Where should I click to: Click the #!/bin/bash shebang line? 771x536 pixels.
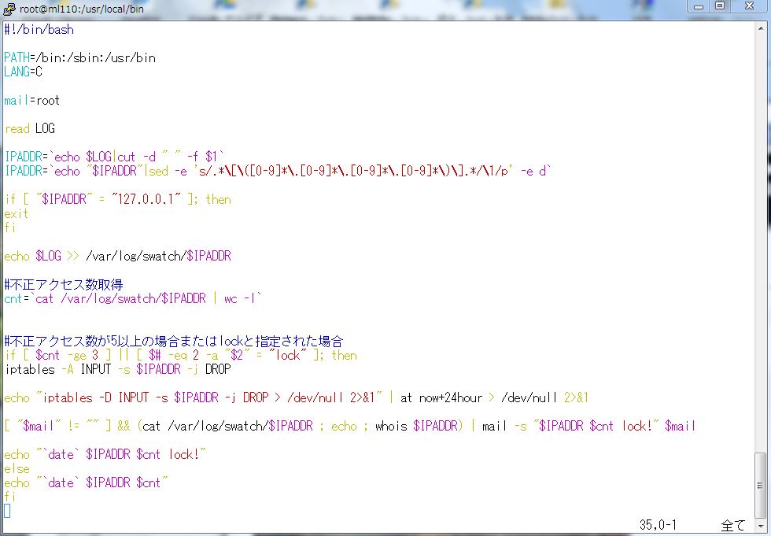pos(39,30)
